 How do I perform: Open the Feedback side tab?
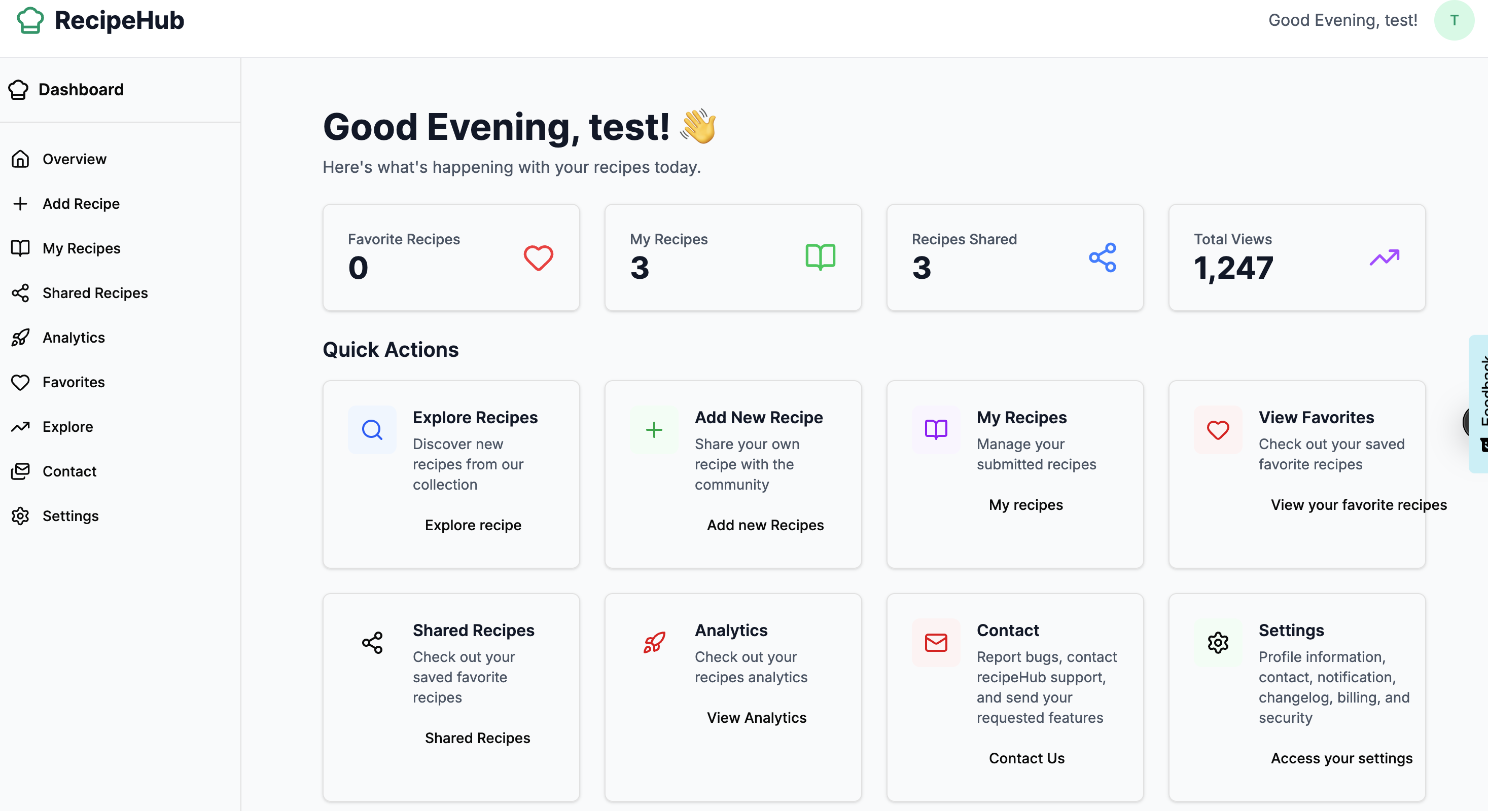pos(1480,404)
